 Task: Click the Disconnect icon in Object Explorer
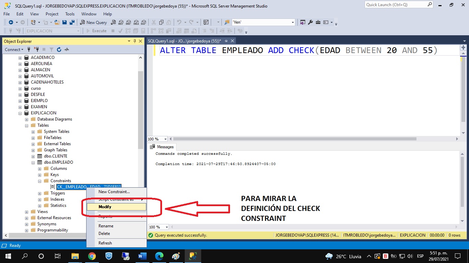coord(37,49)
